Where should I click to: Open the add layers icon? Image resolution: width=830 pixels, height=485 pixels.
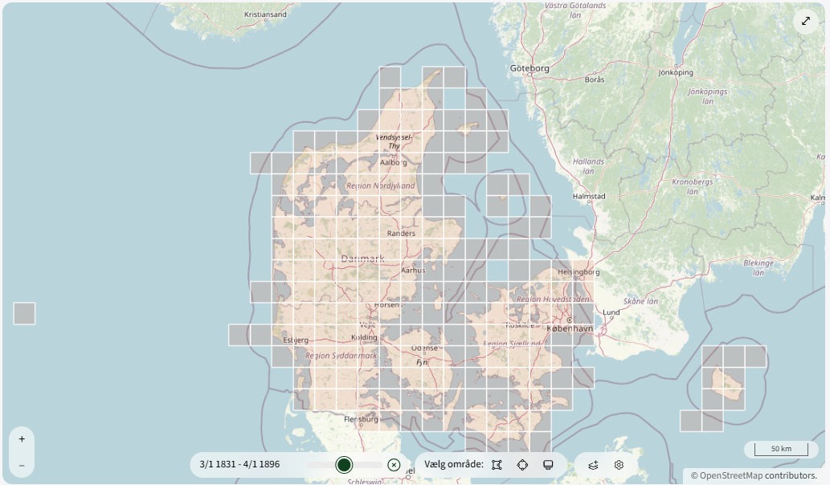pyautogui.click(x=593, y=465)
